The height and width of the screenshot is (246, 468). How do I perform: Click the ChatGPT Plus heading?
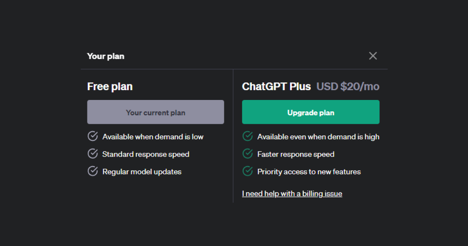[277, 86]
